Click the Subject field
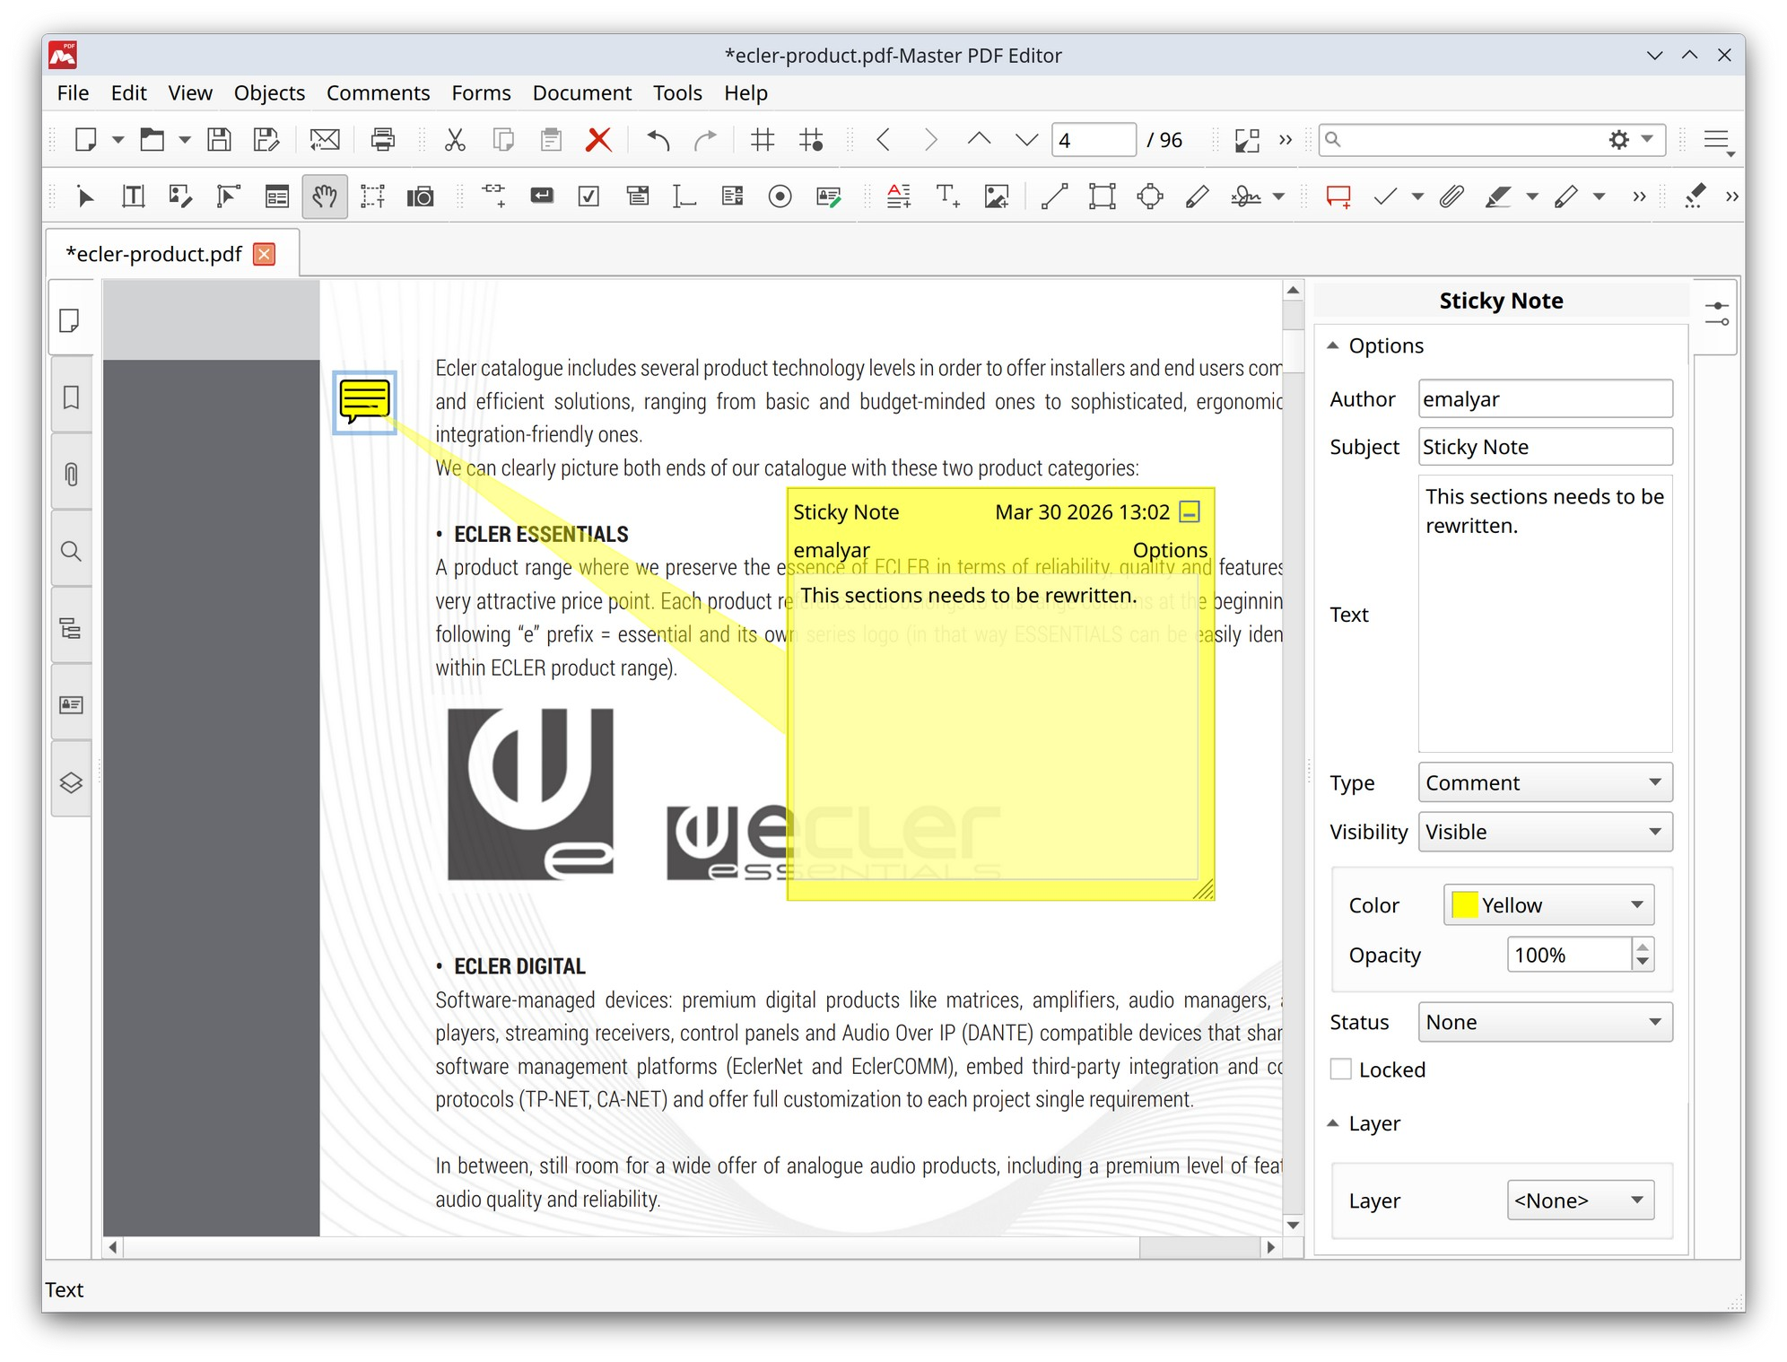The image size is (1787, 1362). 1545,446
